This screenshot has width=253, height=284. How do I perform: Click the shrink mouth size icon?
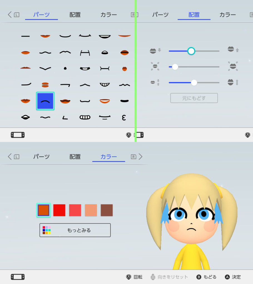(x=155, y=67)
